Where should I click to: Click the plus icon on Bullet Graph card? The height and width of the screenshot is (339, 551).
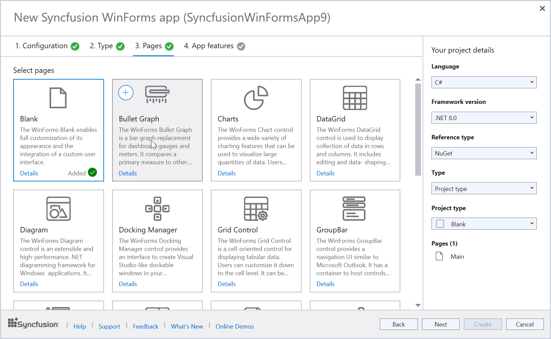[x=126, y=92]
